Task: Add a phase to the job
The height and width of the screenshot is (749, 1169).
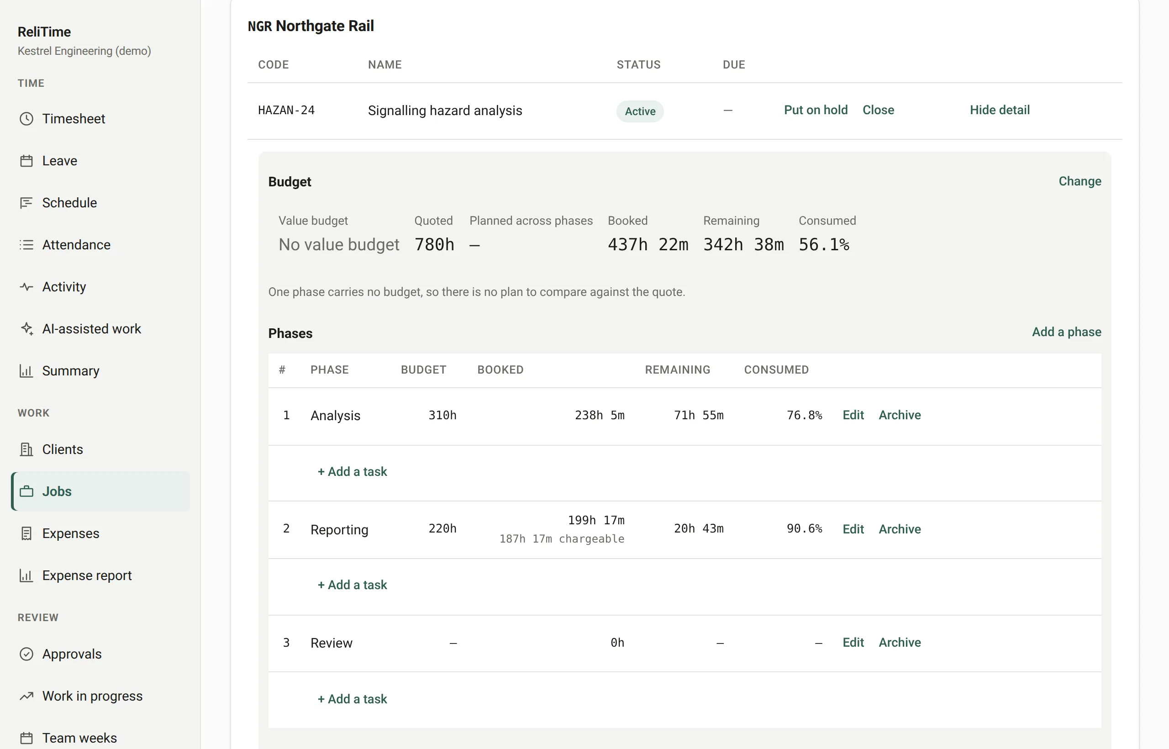Action: (1066, 332)
